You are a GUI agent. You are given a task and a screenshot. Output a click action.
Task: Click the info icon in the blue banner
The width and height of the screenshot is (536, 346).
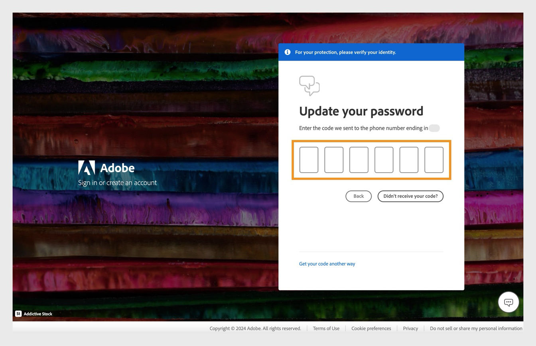coord(287,52)
